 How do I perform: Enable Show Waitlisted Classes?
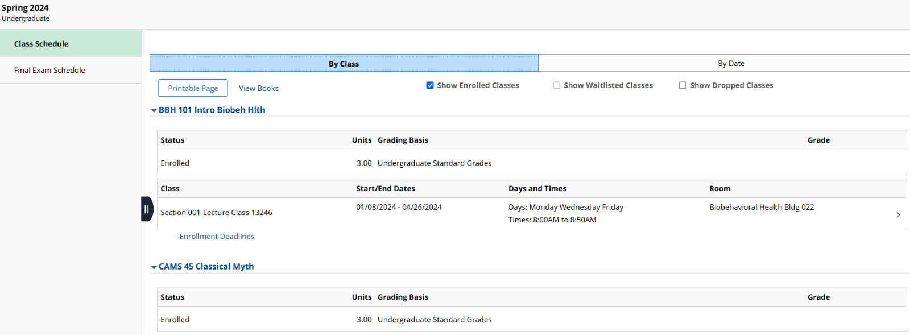tap(556, 85)
